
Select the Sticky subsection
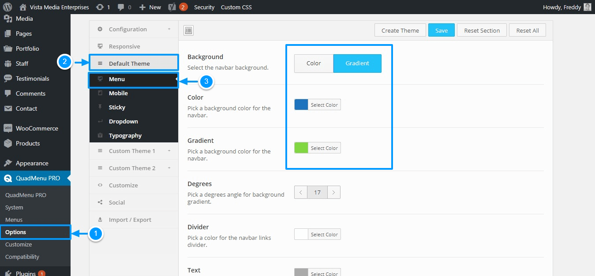click(134, 107)
